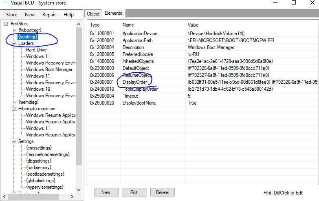The image size is (319, 201).
Task: Click the ru-RU value cell
Action: pyautogui.click(x=193, y=54)
